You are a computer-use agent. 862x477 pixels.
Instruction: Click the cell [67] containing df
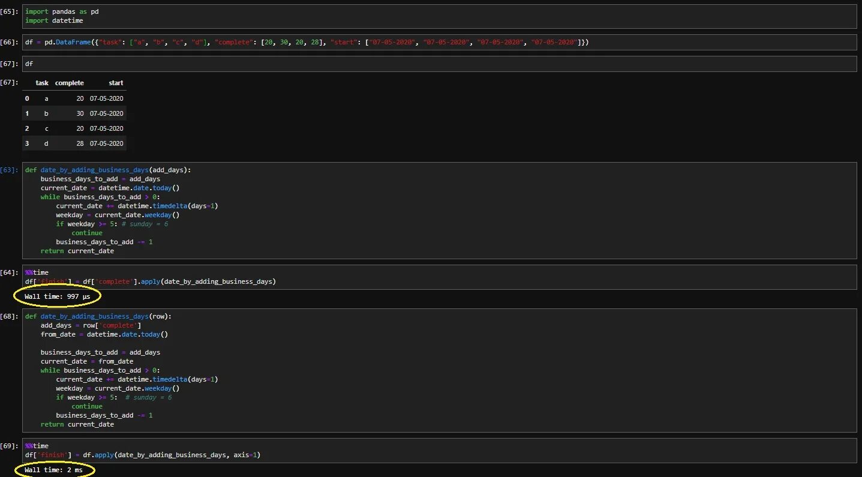[x=439, y=63]
